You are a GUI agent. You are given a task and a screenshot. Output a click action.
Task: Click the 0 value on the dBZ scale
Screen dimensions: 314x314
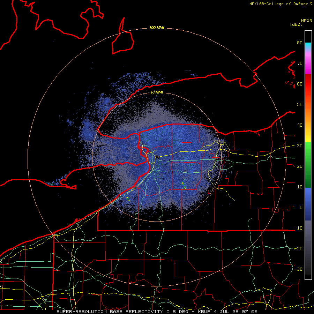[x=301, y=208]
